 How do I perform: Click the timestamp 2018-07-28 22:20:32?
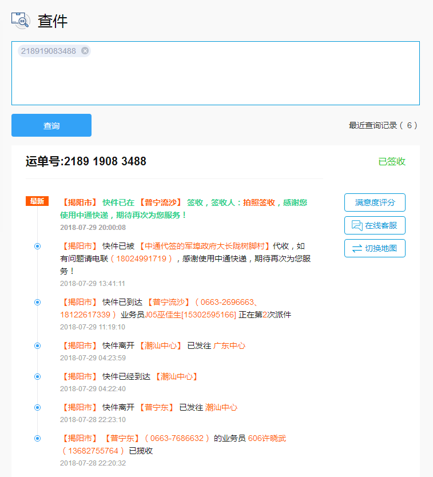point(93,463)
